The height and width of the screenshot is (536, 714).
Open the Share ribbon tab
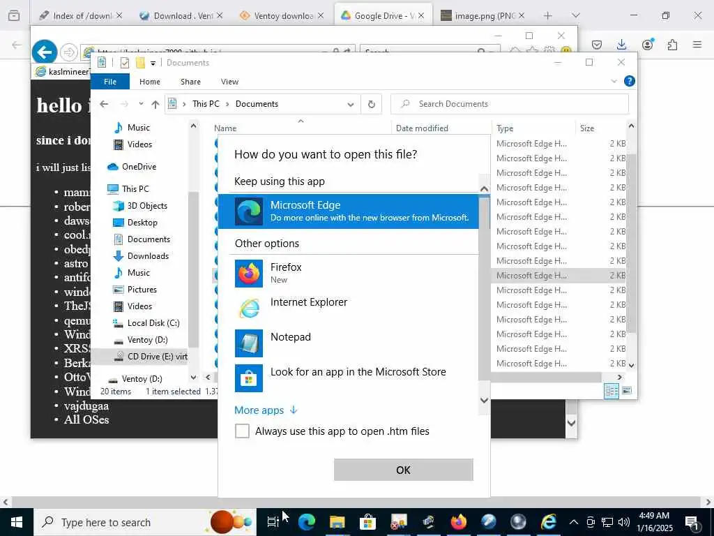pyautogui.click(x=190, y=82)
